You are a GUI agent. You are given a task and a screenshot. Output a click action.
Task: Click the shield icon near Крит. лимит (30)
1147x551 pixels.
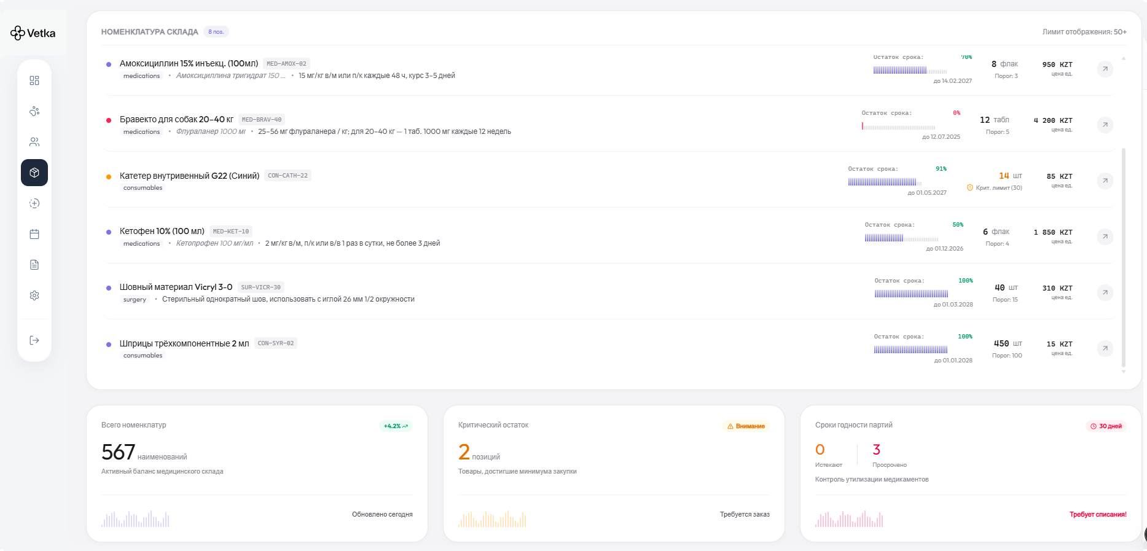tap(969, 187)
